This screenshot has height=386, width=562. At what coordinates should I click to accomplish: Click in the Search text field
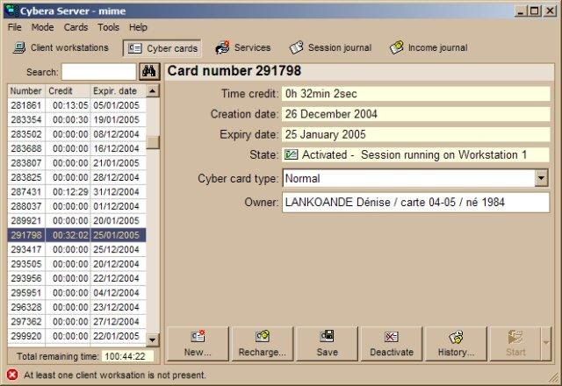coord(97,72)
